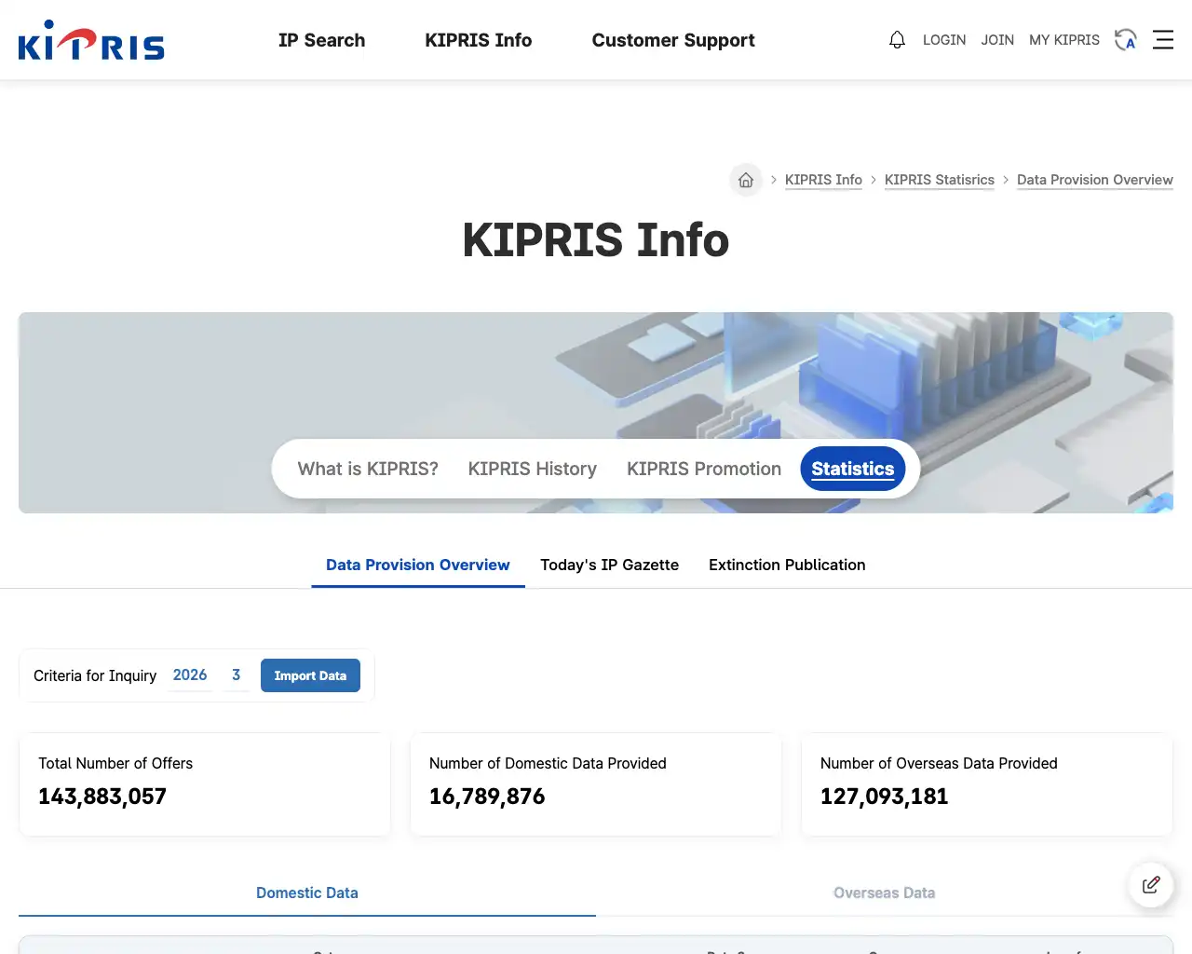This screenshot has height=954, width=1192.
Task: Click the LOGIN link
Action: 944,40
